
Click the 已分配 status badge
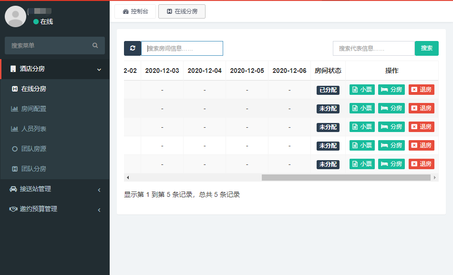tap(328, 90)
